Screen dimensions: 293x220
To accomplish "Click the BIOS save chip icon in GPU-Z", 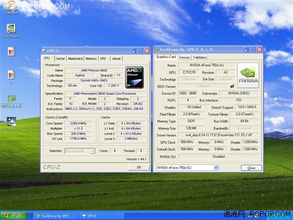I will coord(232,86).
